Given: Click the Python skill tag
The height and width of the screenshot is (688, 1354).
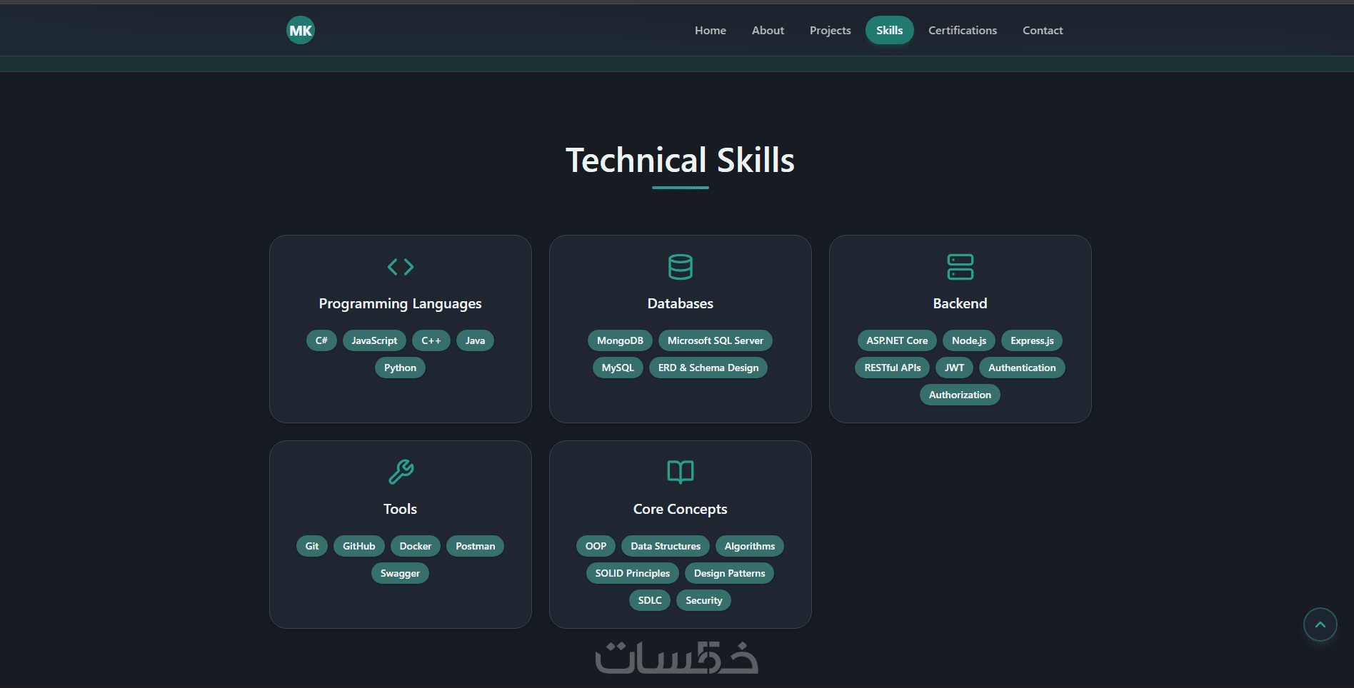Looking at the screenshot, I should [x=400, y=368].
